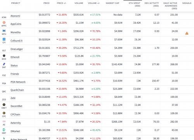194x140 pixels.
Task: Click POA Network dev activity 150.47
Action: (x=156, y=81)
